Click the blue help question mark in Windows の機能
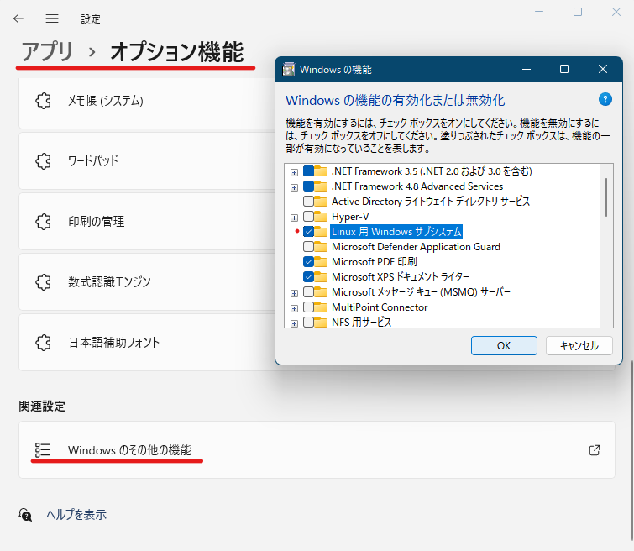 click(x=605, y=99)
